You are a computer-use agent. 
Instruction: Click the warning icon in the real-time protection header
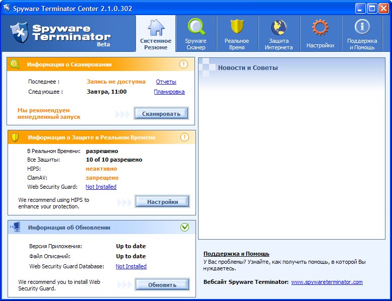pos(184,137)
